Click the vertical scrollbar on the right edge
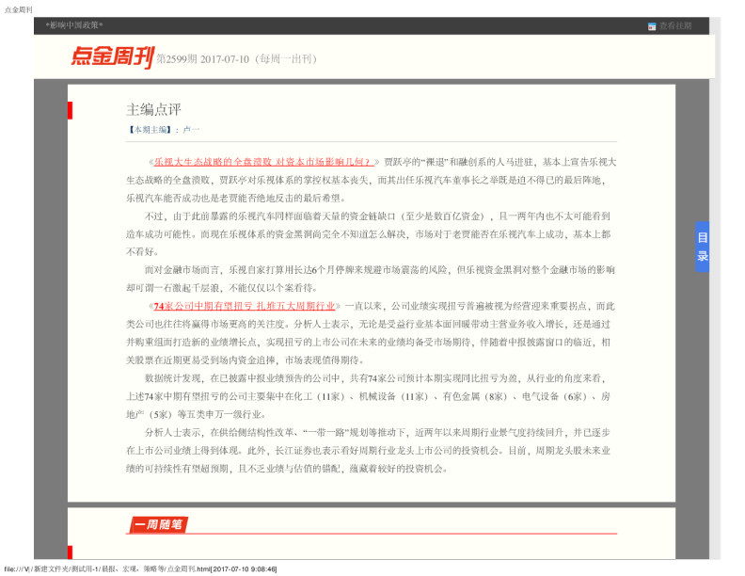Image resolution: width=745 pixels, height=576 pixels. [714, 282]
